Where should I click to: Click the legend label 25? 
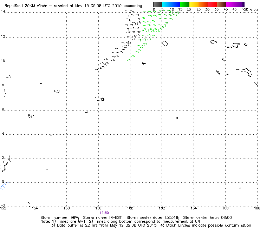coord(199,9)
